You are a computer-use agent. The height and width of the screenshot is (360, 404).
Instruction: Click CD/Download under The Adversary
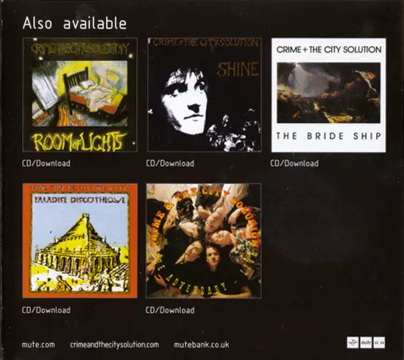click(x=170, y=310)
